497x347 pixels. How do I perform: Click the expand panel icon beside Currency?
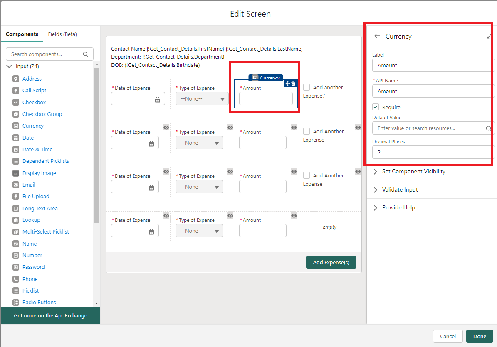[x=490, y=37]
